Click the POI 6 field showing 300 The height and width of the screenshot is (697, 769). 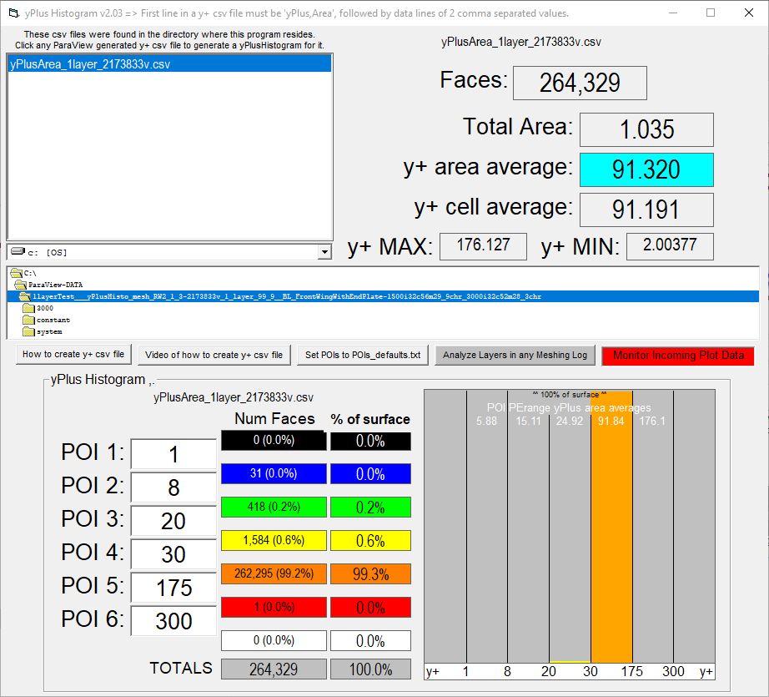pyautogui.click(x=173, y=621)
